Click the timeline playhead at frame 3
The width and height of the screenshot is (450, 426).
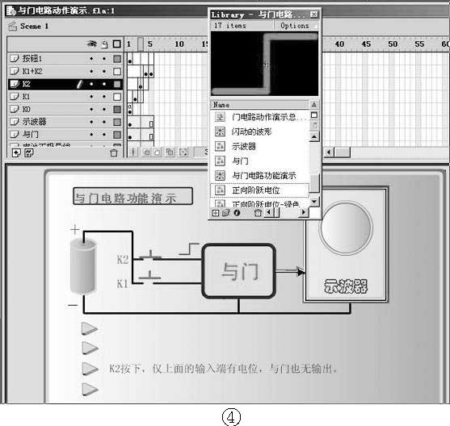click(141, 44)
